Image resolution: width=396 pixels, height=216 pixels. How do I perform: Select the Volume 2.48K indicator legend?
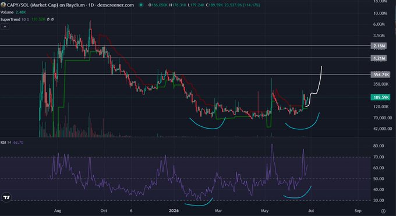pyautogui.click(x=13, y=12)
